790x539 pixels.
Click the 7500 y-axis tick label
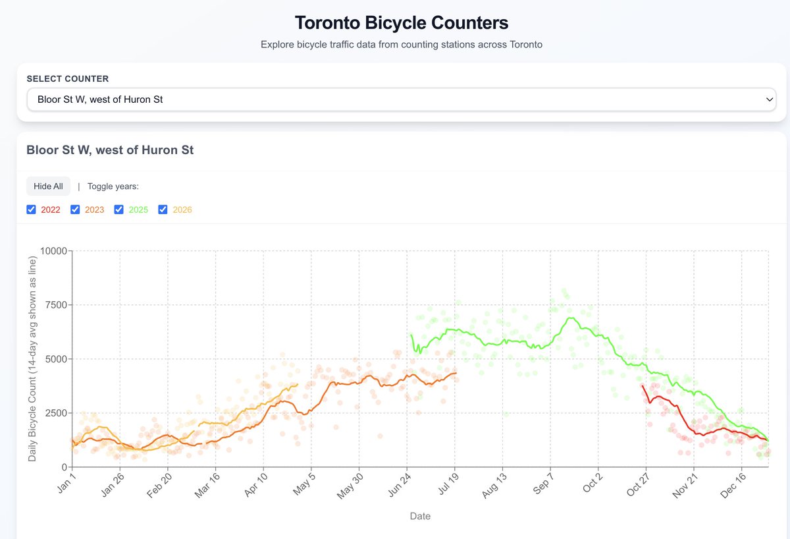click(x=55, y=305)
